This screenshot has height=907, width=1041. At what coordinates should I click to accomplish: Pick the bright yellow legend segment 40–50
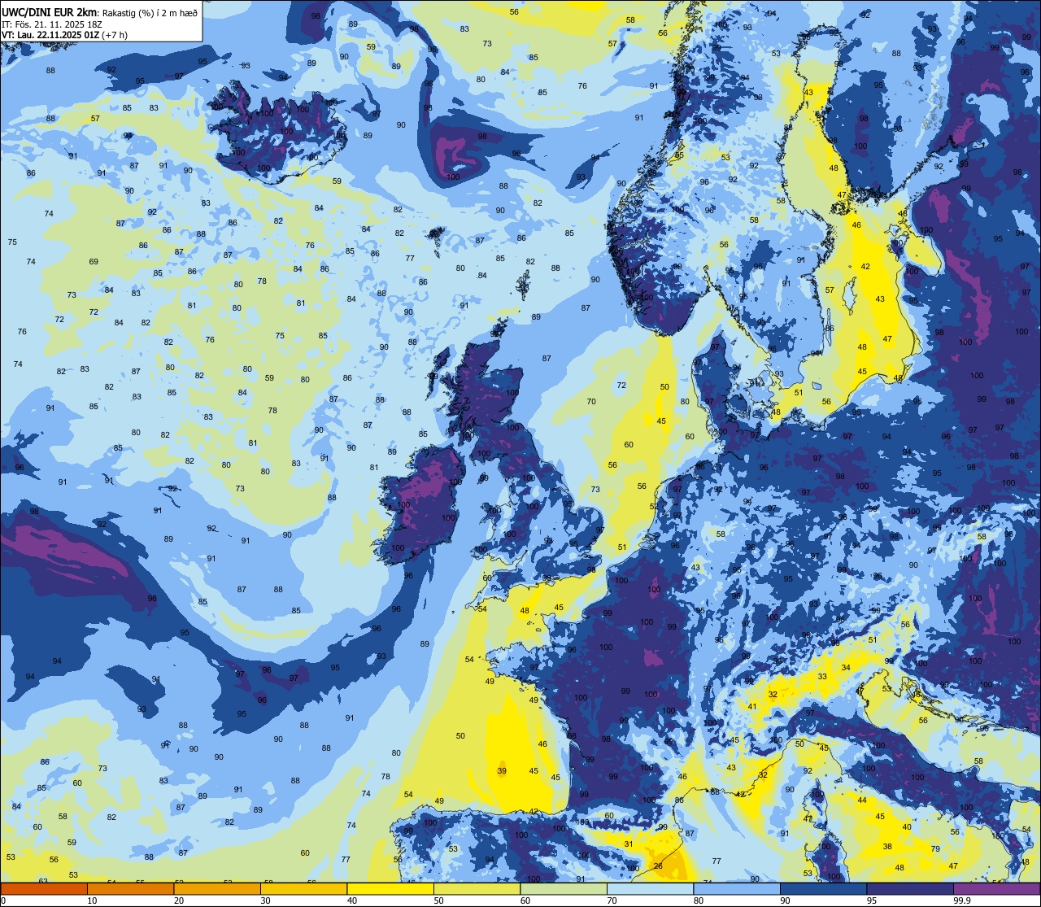[x=390, y=888]
